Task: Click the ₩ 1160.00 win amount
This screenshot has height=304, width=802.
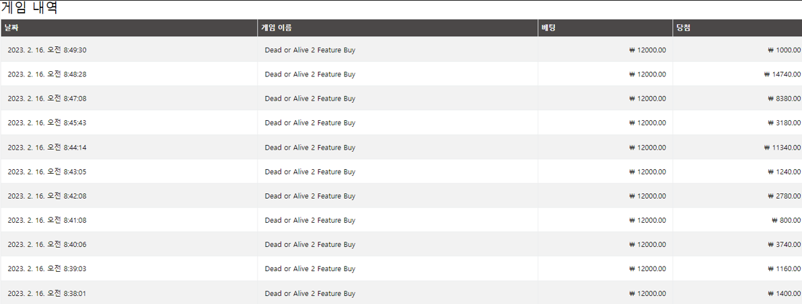Action: pyautogui.click(x=784, y=269)
